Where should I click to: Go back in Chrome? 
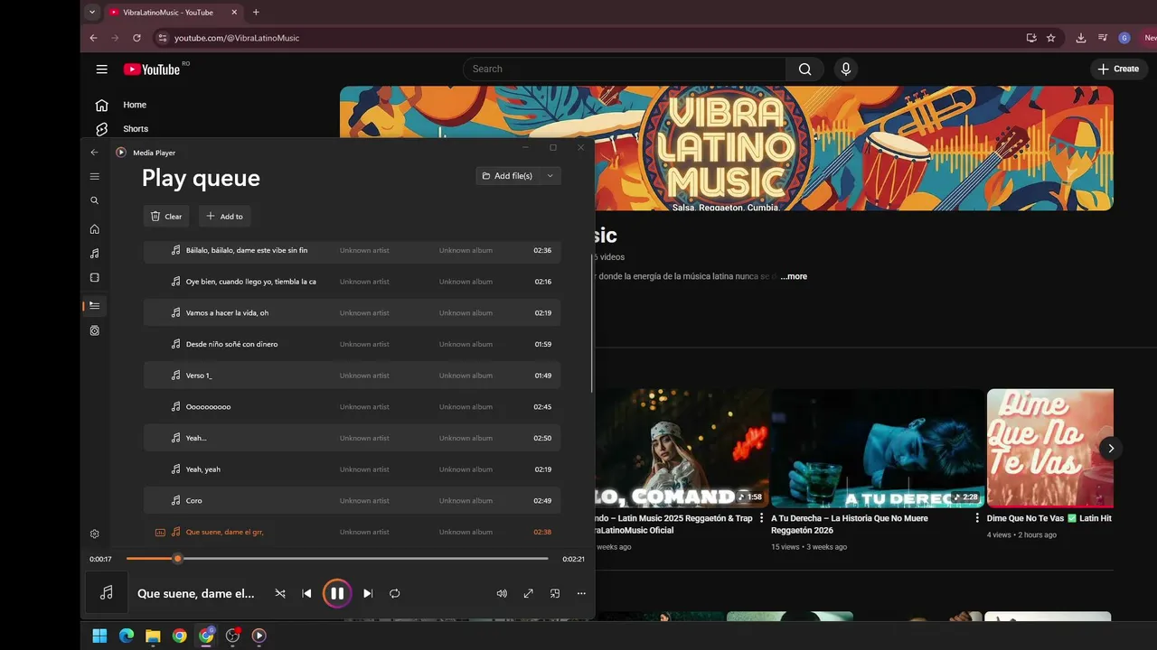(93, 38)
